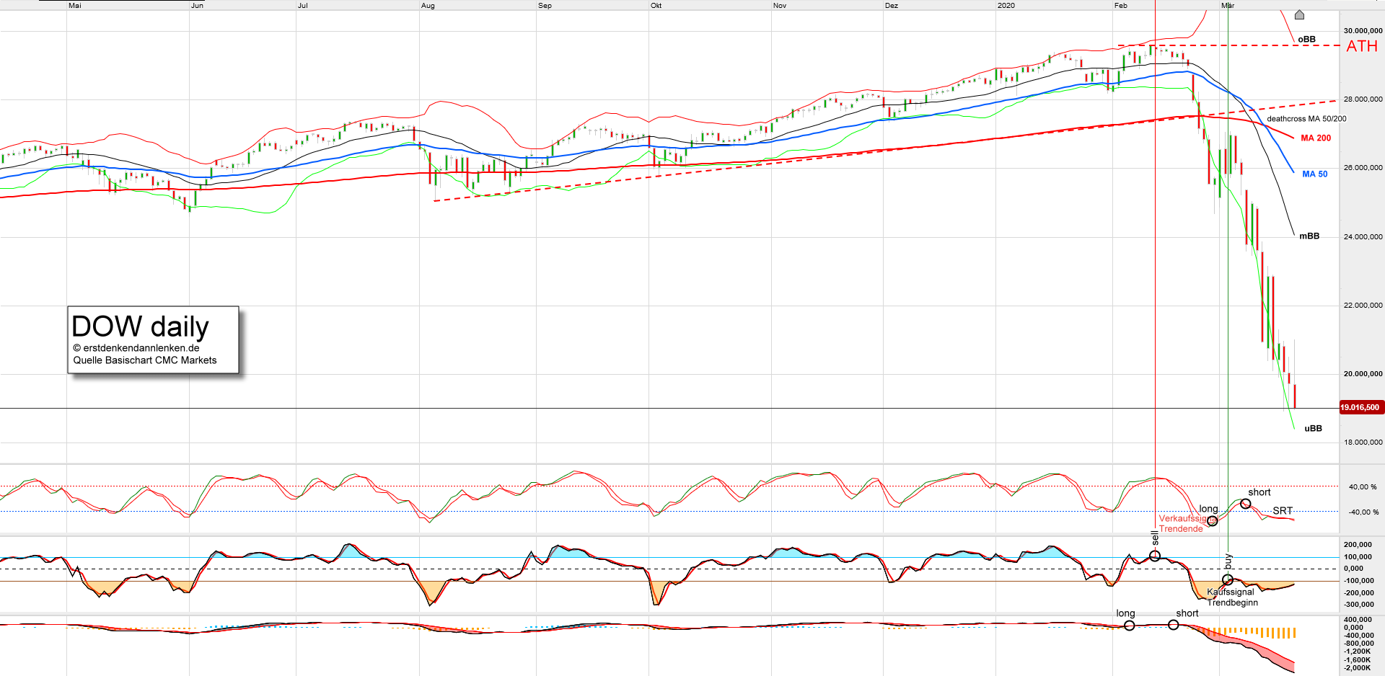Select the deathcross MA 50/200 annotation
The image size is (1385, 676).
1306,119
